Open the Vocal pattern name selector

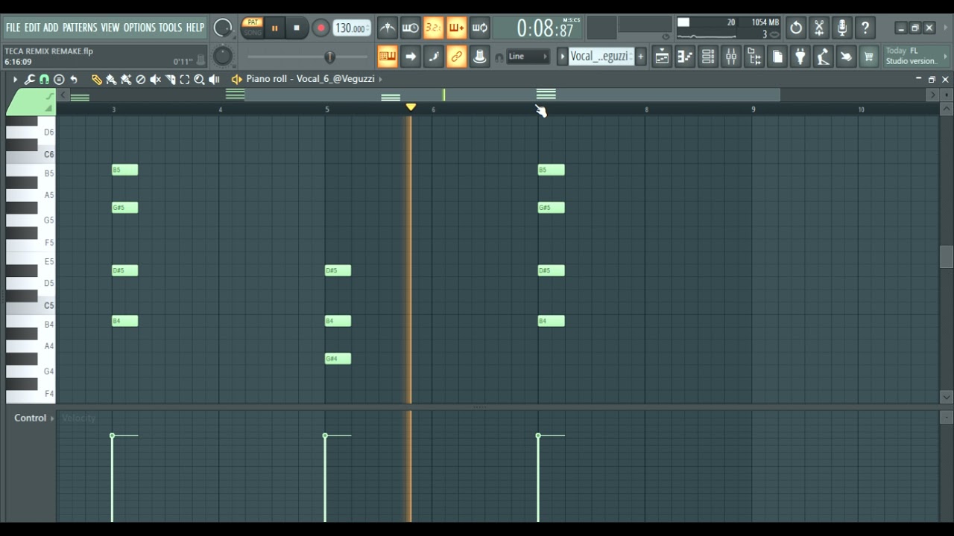click(601, 57)
